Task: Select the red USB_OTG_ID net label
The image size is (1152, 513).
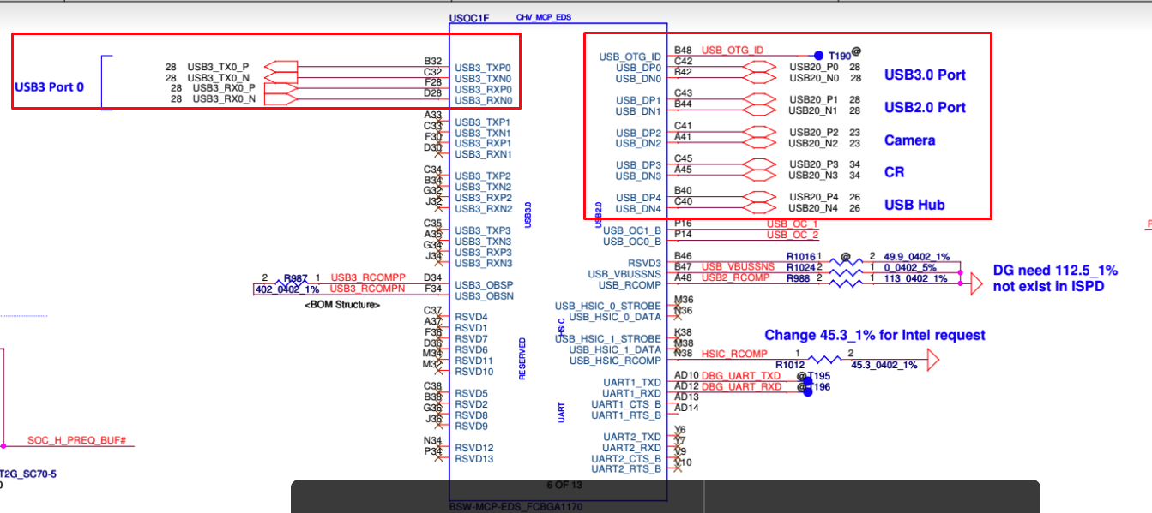Action: click(733, 50)
